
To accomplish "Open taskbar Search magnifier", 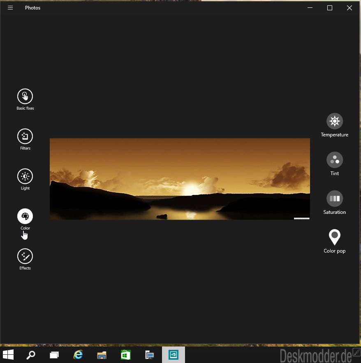I will (x=31, y=355).
